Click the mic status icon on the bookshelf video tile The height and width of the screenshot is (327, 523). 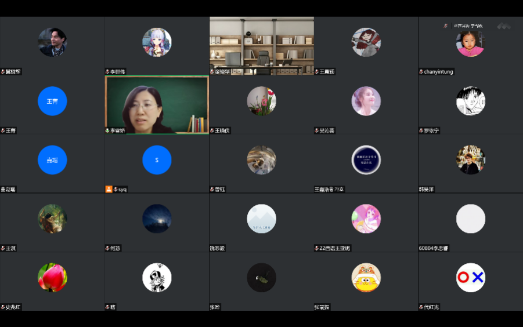(212, 72)
